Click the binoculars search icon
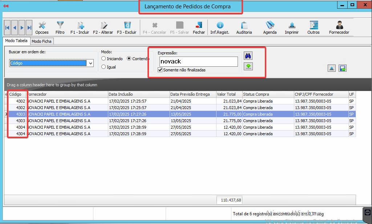The width and height of the screenshot is (372, 224). [x=248, y=56]
